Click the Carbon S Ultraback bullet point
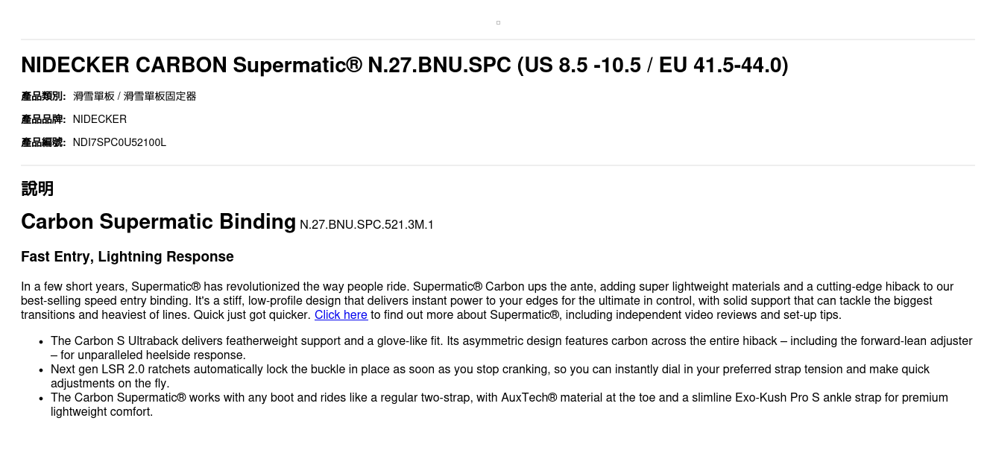This screenshot has width=990, height=453. (511, 348)
